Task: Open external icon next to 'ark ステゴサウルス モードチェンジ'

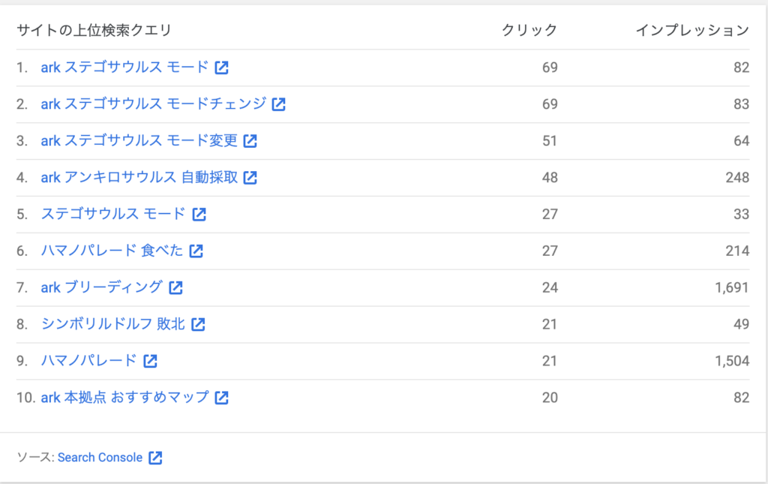Action: 278,104
